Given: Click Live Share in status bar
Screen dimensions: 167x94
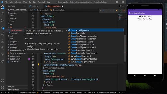Looking at the screenshot, I should (x=45, y=93).
